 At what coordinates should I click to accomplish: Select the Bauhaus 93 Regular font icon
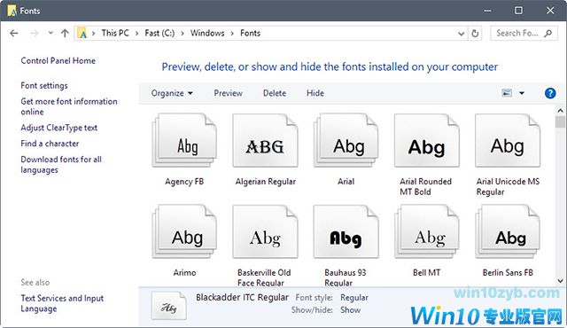coord(346,231)
